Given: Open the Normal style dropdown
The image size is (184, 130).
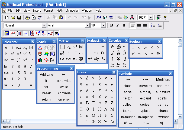Looking at the screenshot, I should click(44, 25).
